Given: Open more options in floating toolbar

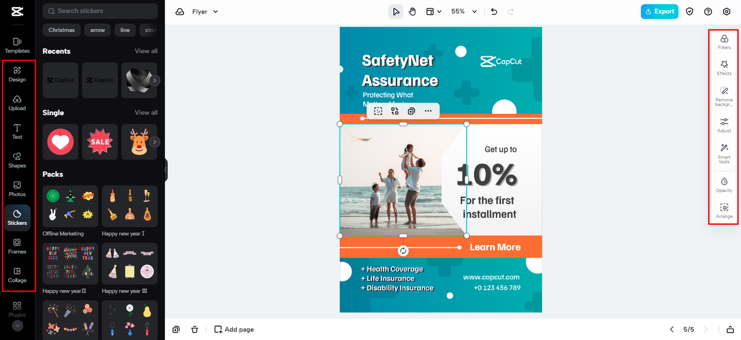Looking at the screenshot, I should (428, 111).
